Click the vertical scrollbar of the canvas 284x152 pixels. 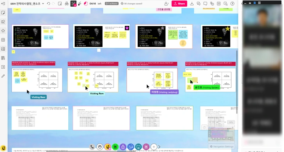click(237, 82)
